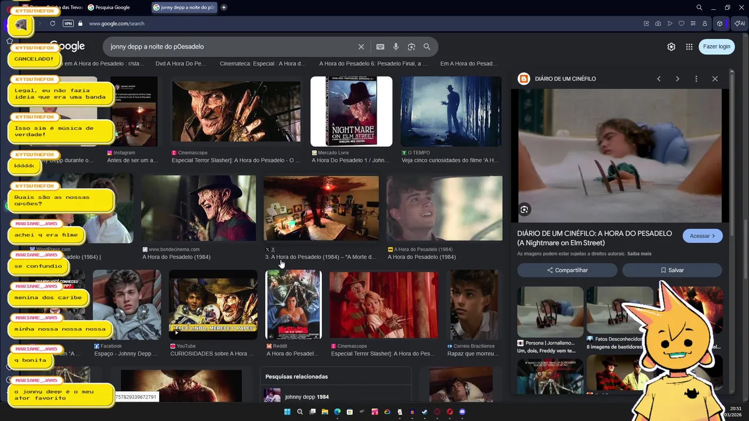Open Steam from taskbar
Viewport: 749px width, 421px height.
click(424, 412)
